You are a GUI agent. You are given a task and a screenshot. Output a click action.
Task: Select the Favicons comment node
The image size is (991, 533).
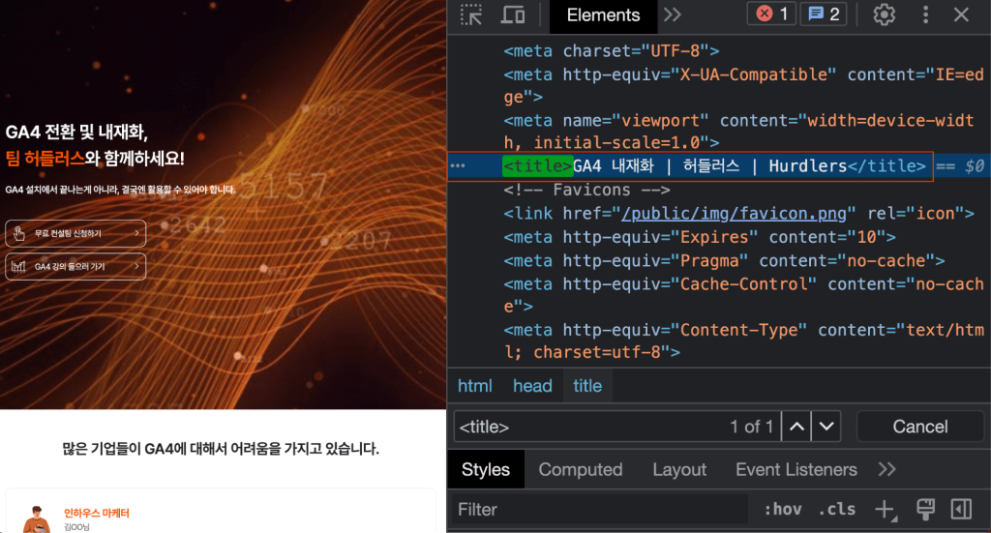pos(586,190)
